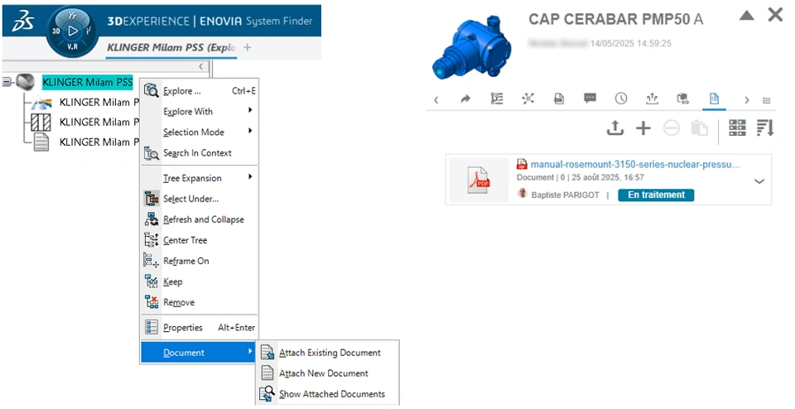Choose Search In Context menu entry
The height and width of the screenshot is (409, 795).
click(x=200, y=153)
